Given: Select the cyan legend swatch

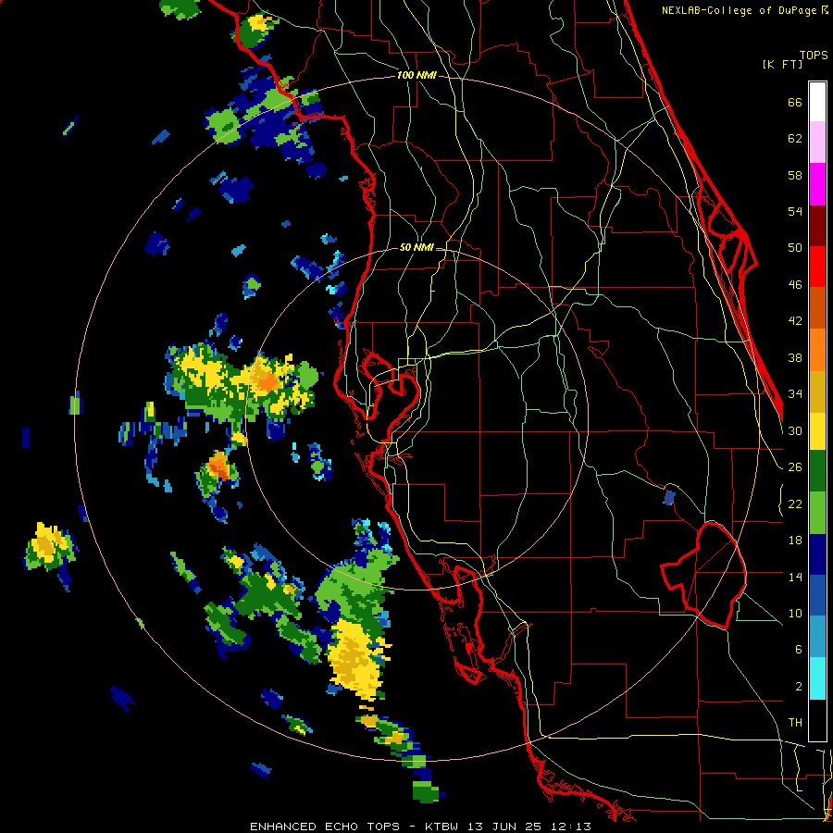Looking at the screenshot, I should click(x=817, y=678).
